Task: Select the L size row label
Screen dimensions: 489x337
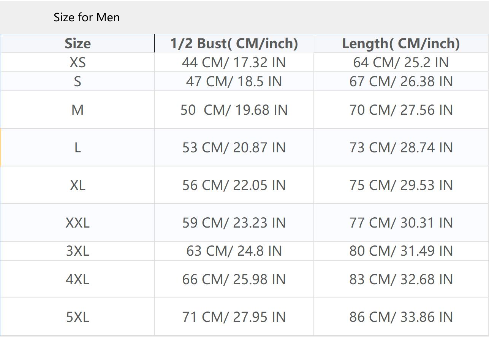Action: [x=78, y=147]
